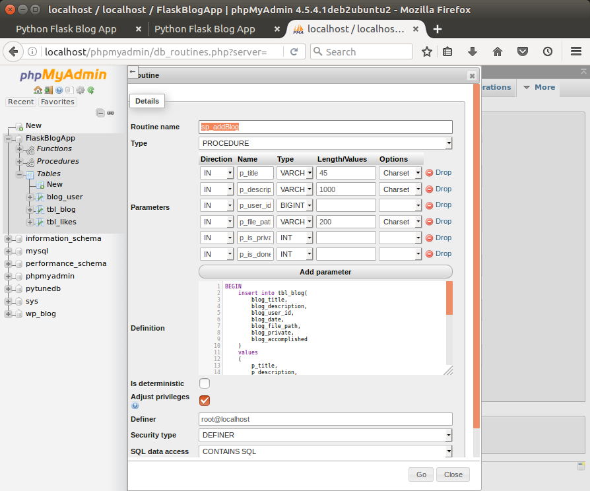Click the Firefox Search box
Viewport: 590px width, 491px height.
(361, 51)
